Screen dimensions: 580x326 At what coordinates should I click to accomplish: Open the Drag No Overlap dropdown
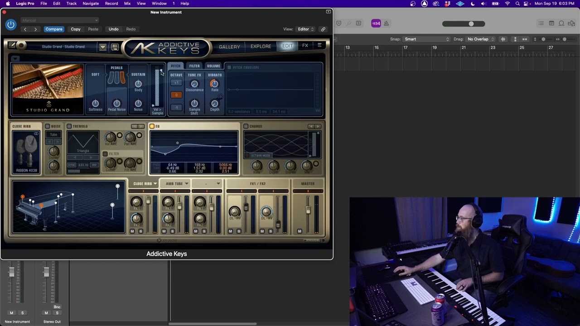click(x=481, y=39)
